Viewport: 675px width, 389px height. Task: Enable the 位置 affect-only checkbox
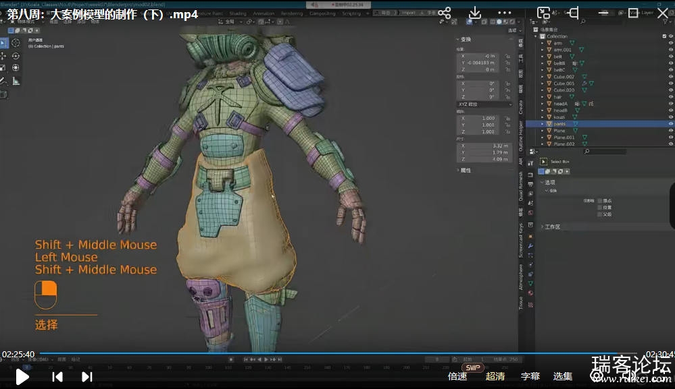[x=600, y=208]
